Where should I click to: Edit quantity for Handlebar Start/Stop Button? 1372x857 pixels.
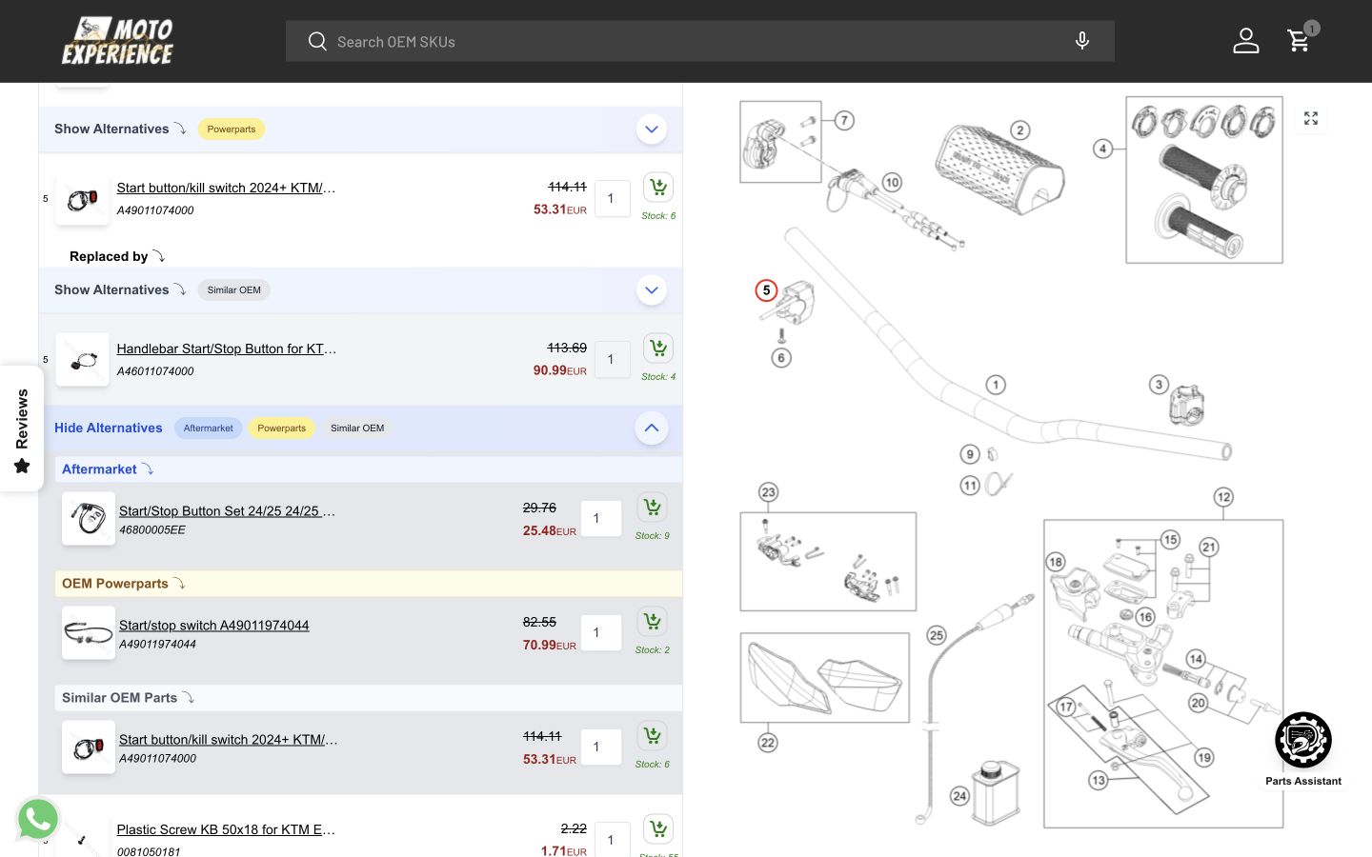tap(613, 360)
